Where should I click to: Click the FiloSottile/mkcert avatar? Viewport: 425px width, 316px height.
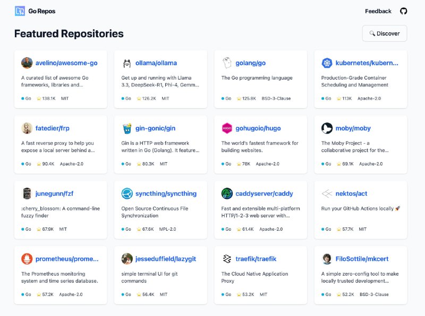coord(327,259)
